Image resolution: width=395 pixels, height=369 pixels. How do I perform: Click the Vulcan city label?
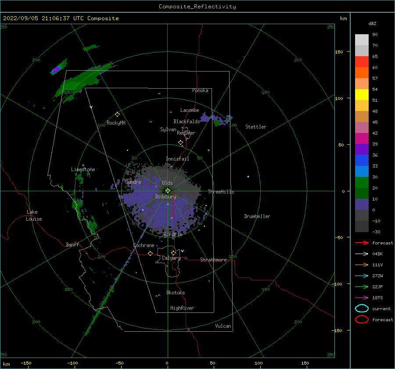pos(223,326)
